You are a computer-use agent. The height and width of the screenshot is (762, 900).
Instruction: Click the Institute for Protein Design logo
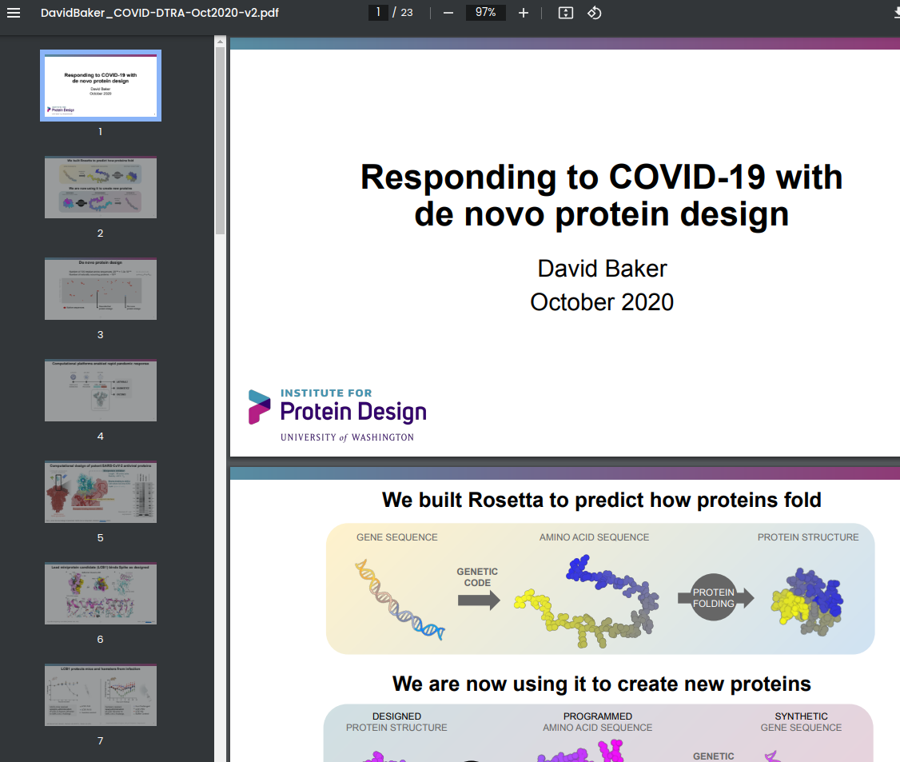click(x=337, y=415)
